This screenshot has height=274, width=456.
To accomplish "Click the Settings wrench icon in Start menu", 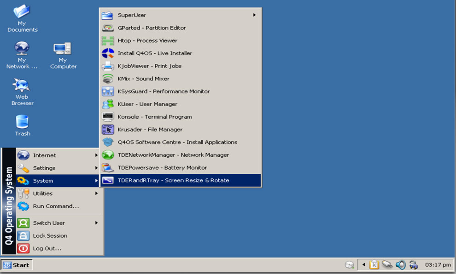I will pyautogui.click(x=23, y=168).
